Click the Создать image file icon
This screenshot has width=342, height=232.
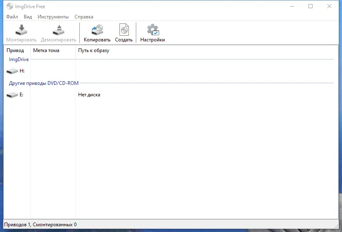click(124, 30)
